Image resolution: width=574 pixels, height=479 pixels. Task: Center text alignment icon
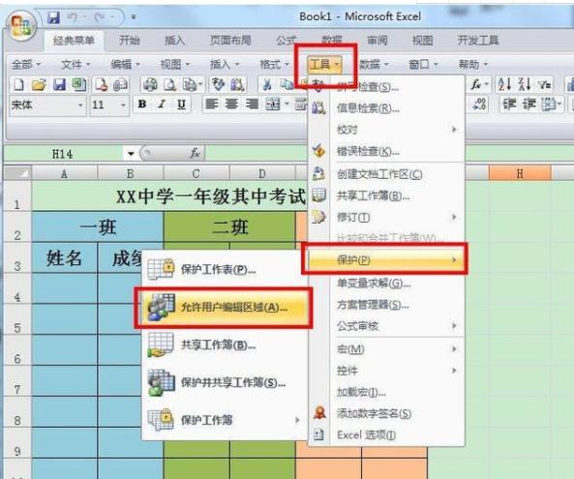point(231,105)
